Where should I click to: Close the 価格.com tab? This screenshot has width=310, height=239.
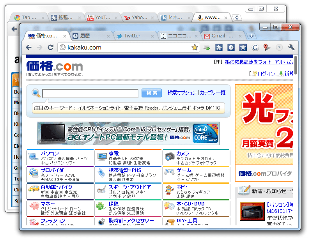[x=65, y=36]
